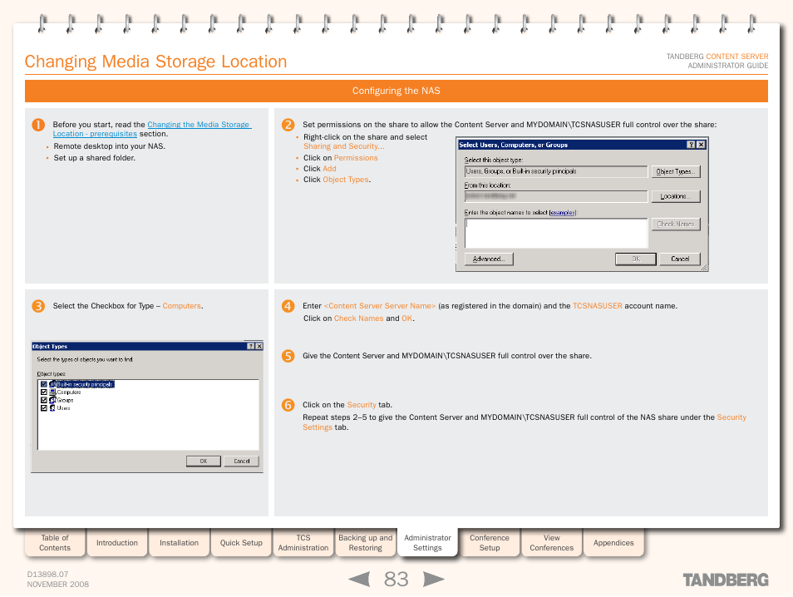Click the Select this object type field

(x=556, y=171)
